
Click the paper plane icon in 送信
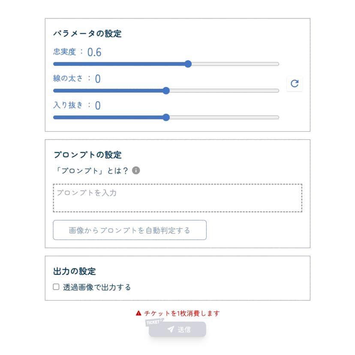click(171, 329)
